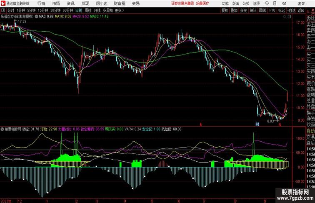Open the 财富圈 menu

[x=120, y=3]
